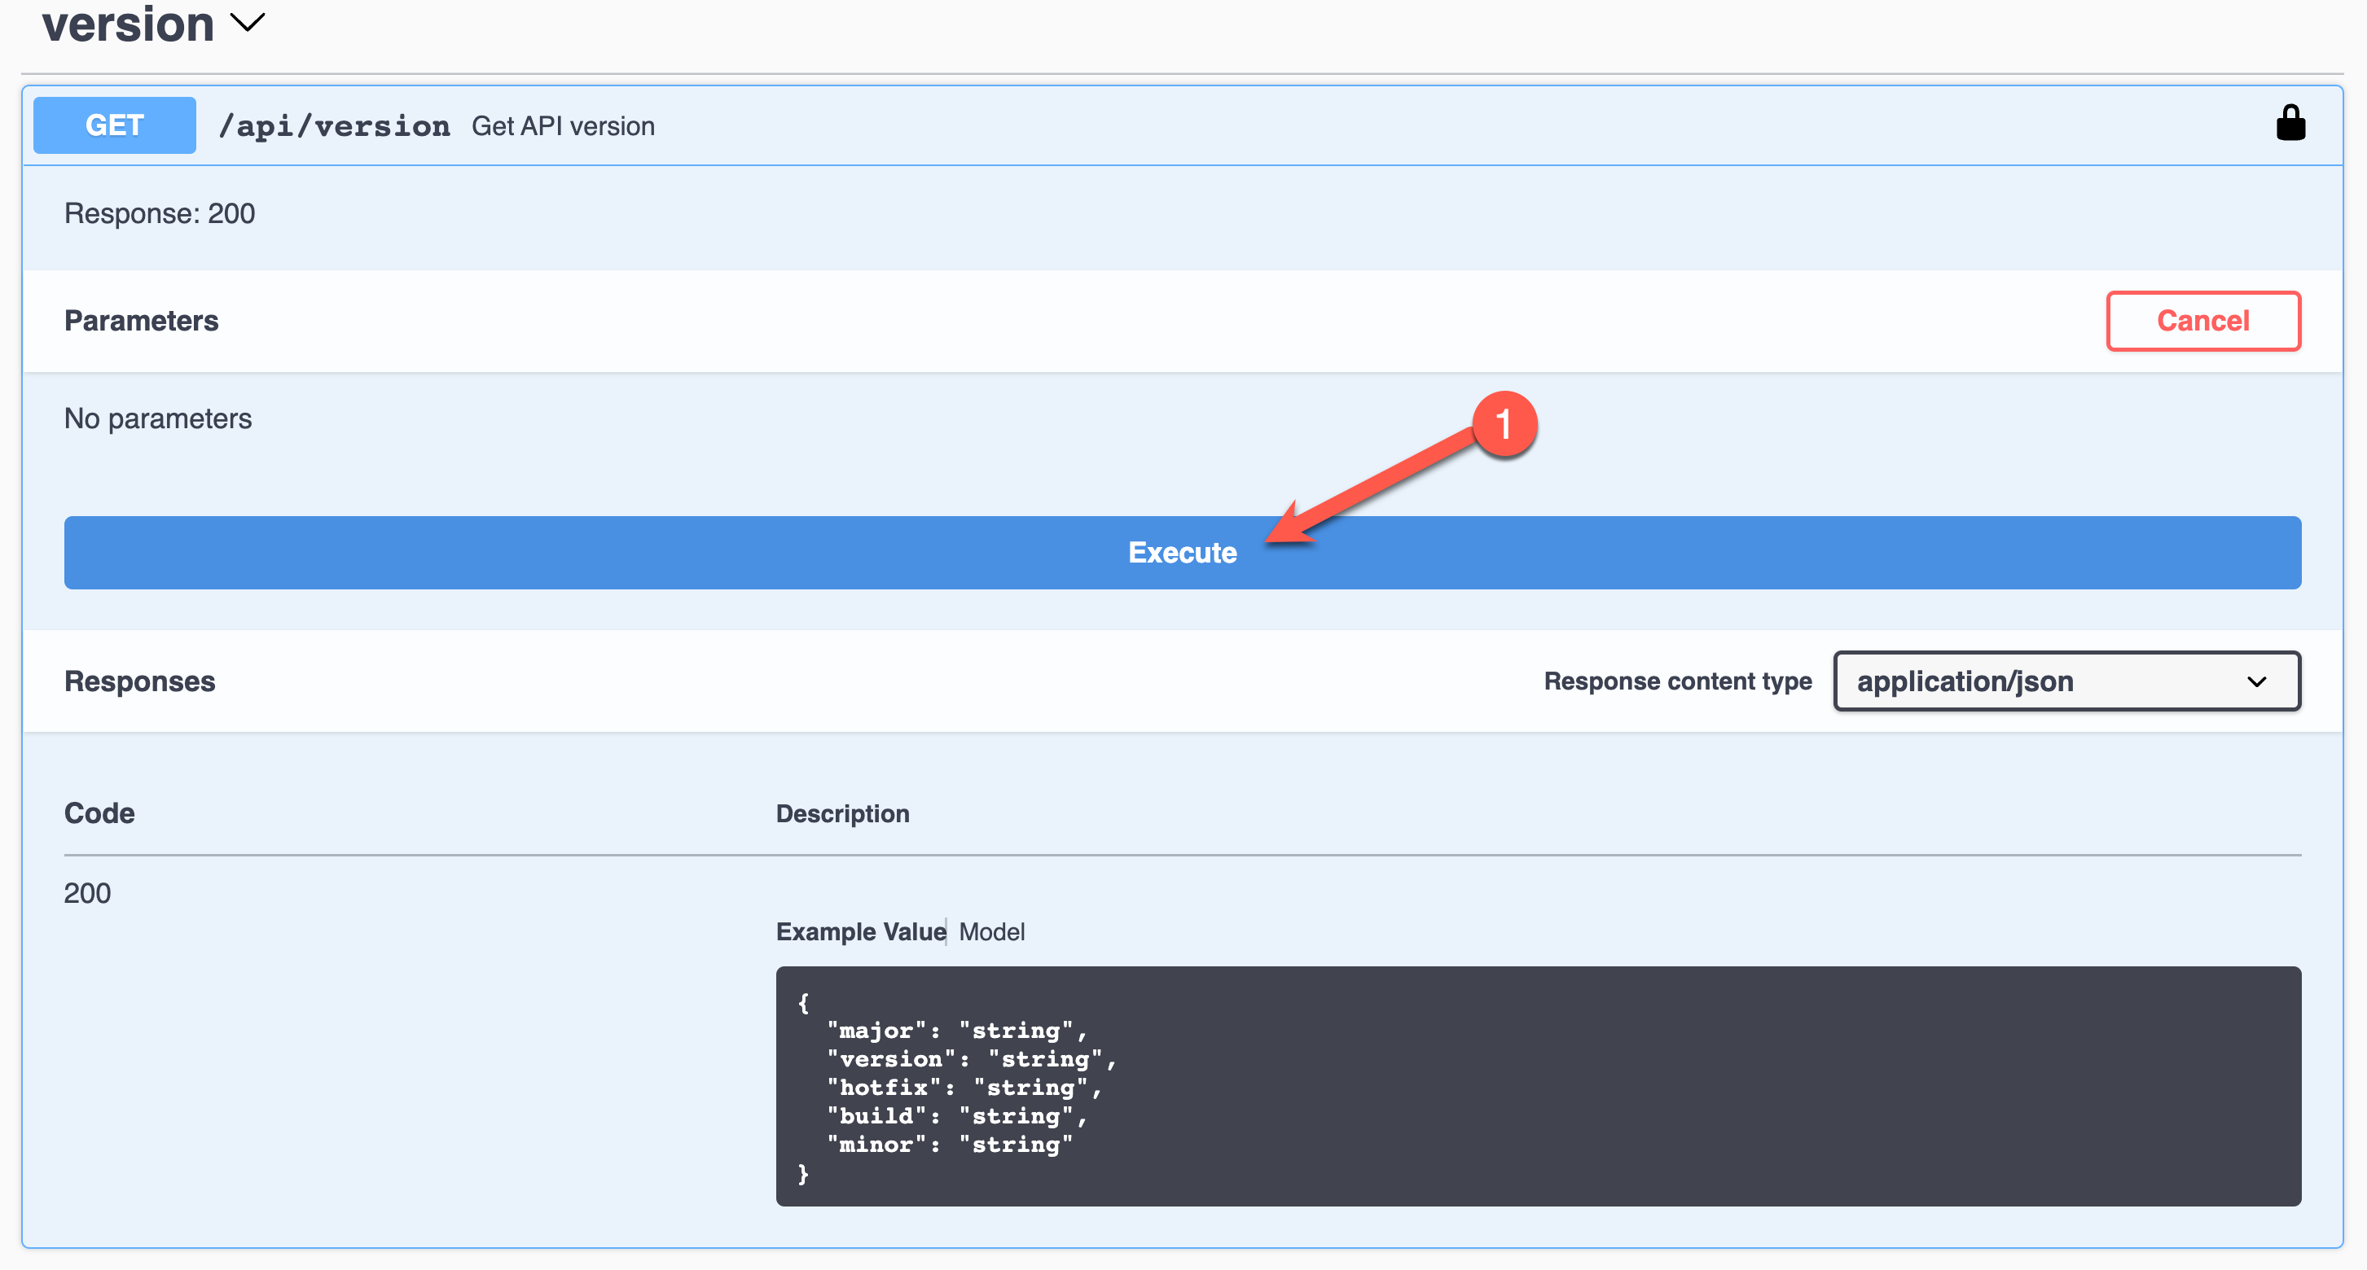Cancel the try it out mode

click(x=2203, y=321)
